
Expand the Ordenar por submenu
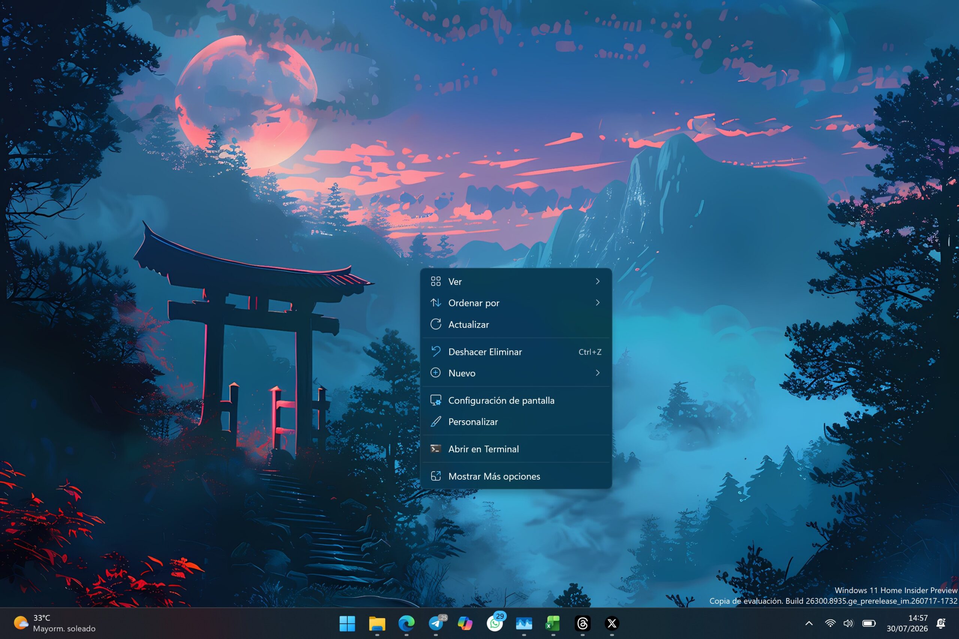click(x=516, y=303)
